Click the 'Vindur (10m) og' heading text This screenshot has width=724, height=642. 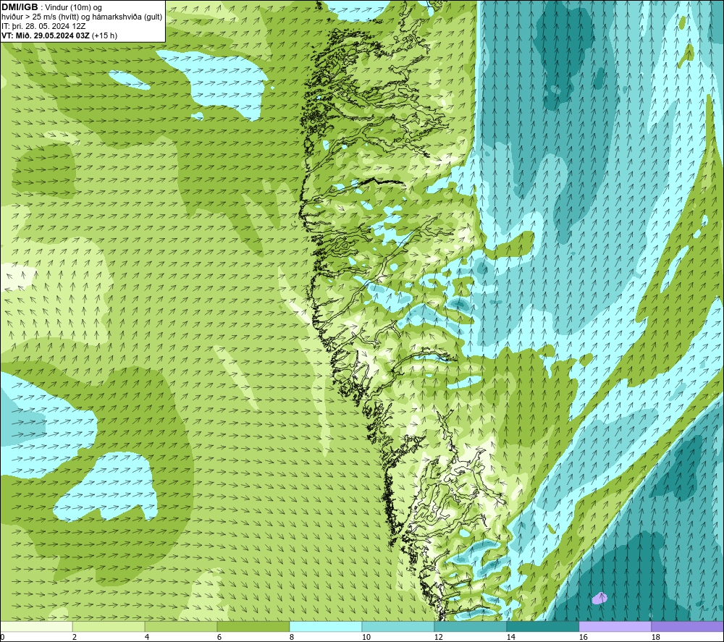73,8
